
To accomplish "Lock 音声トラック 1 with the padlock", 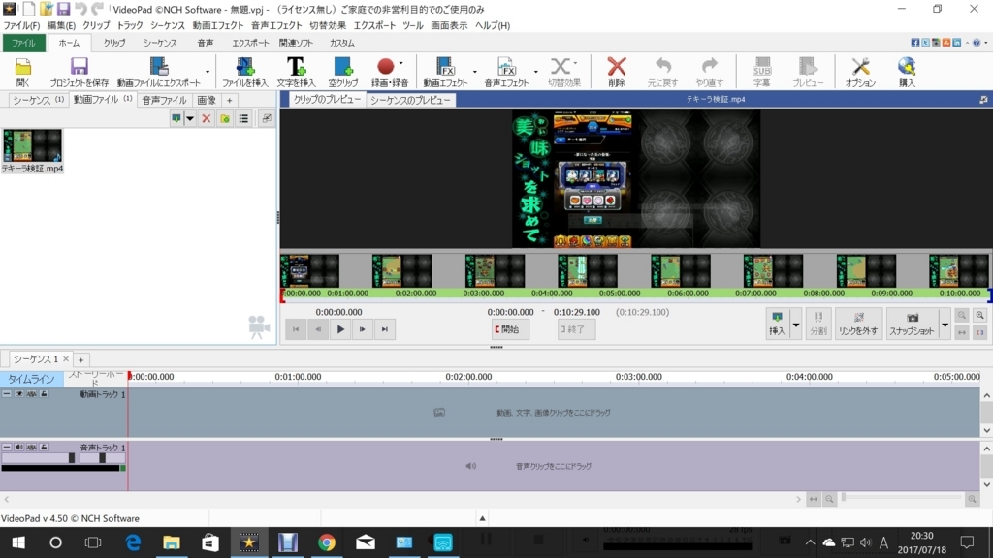I will (45, 448).
